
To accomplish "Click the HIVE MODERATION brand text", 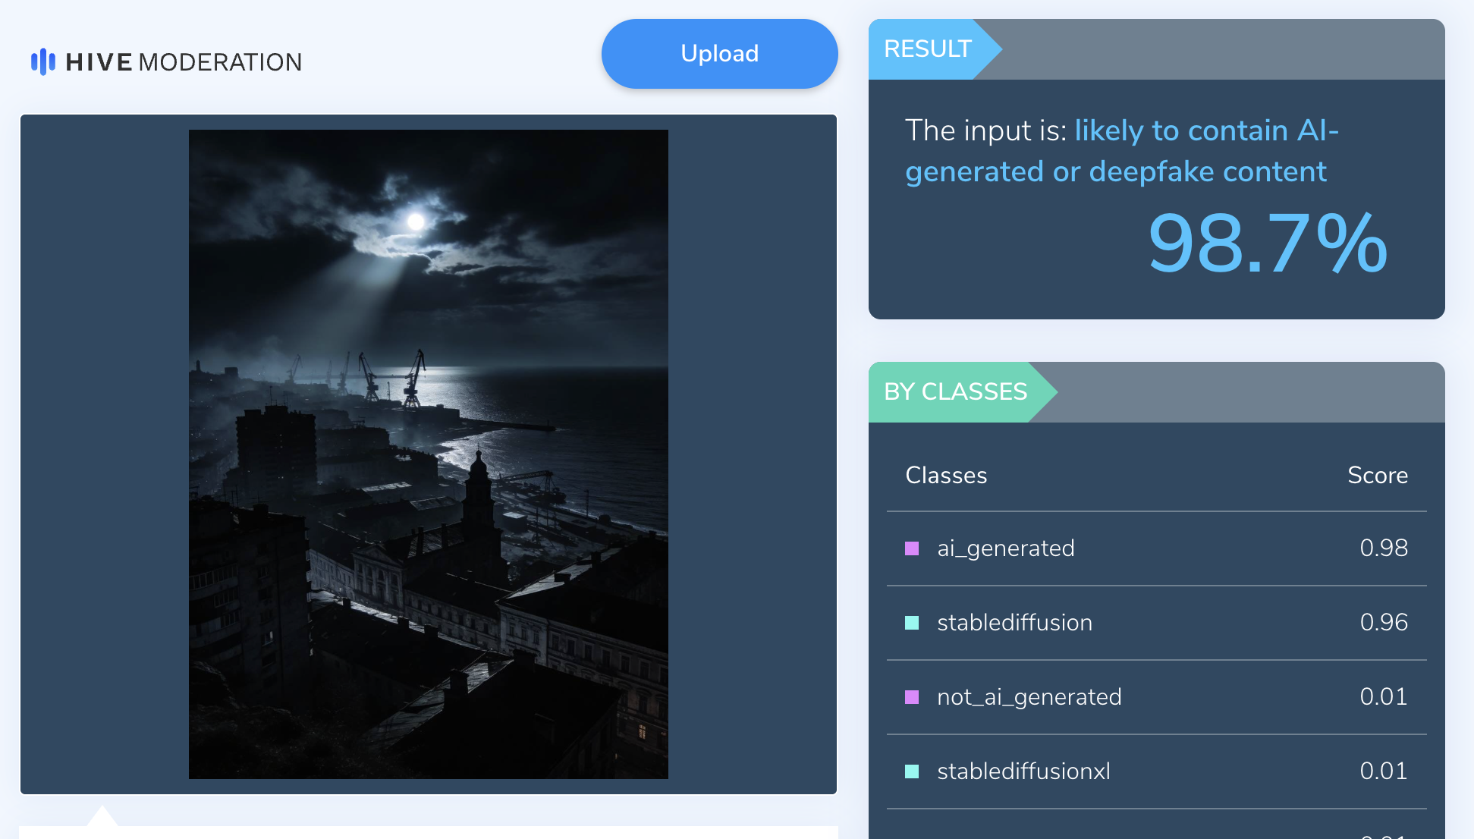I will (x=184, y=62).
